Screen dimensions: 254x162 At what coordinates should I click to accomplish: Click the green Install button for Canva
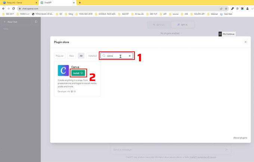(78, 73)
